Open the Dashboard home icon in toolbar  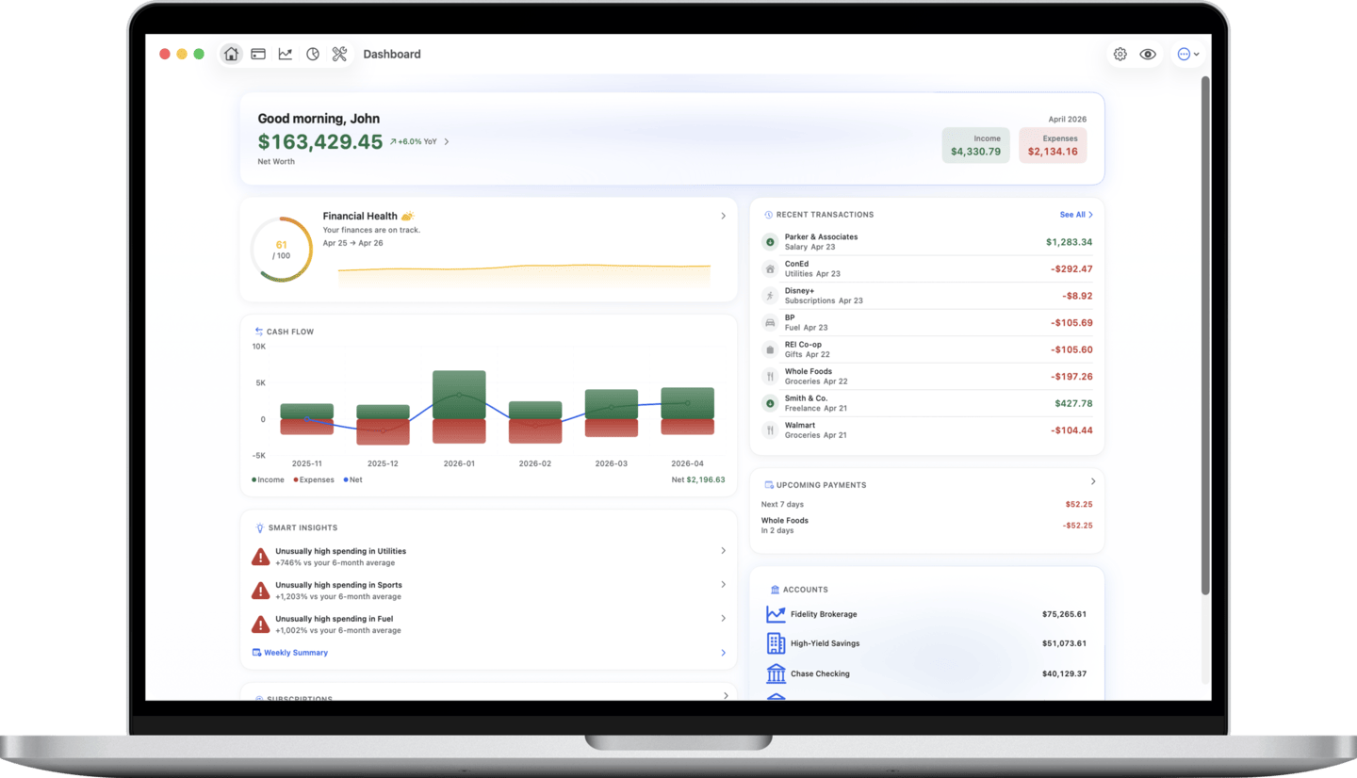(x=231, y=55)
